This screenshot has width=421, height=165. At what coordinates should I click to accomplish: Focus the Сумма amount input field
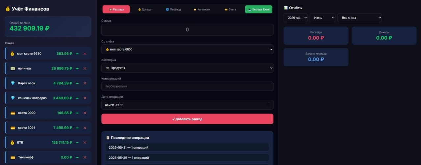coord(187,30)
